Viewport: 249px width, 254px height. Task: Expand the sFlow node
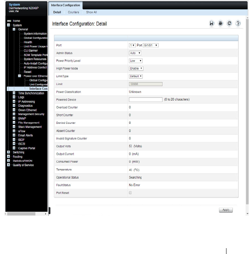click(14, 131)
